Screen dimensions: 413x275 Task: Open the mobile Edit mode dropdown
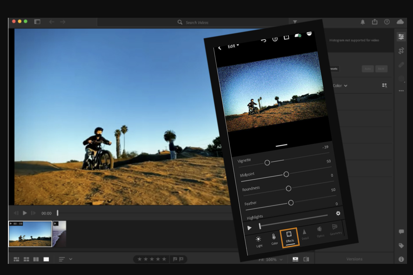(x=233, y=46)
